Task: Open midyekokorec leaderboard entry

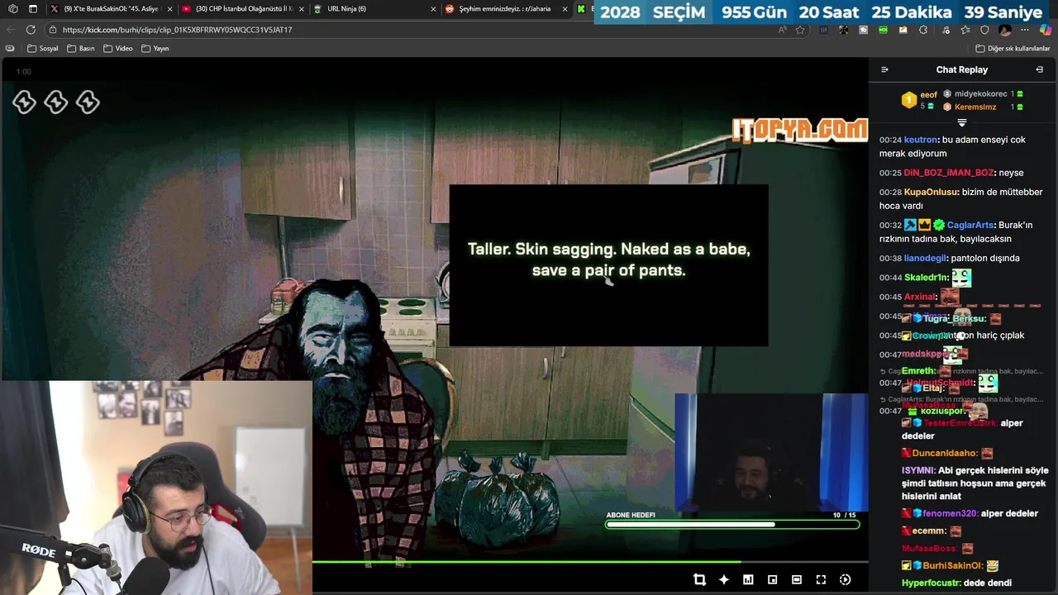Action: 980,94
